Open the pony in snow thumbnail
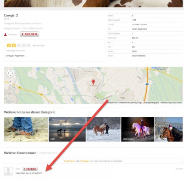Viewport: 184px width, 180px height. point(103,129)
